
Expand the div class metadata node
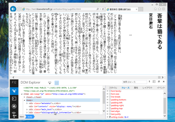pos(27,103)
